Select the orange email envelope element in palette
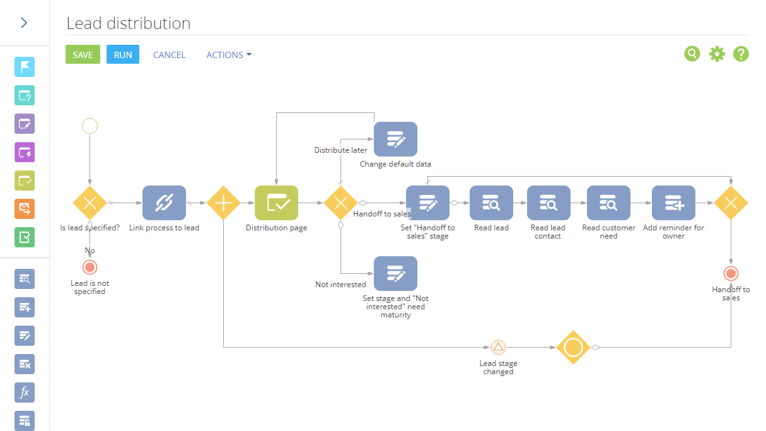Viewport: 766px width, 431px height. pos(25,209)
